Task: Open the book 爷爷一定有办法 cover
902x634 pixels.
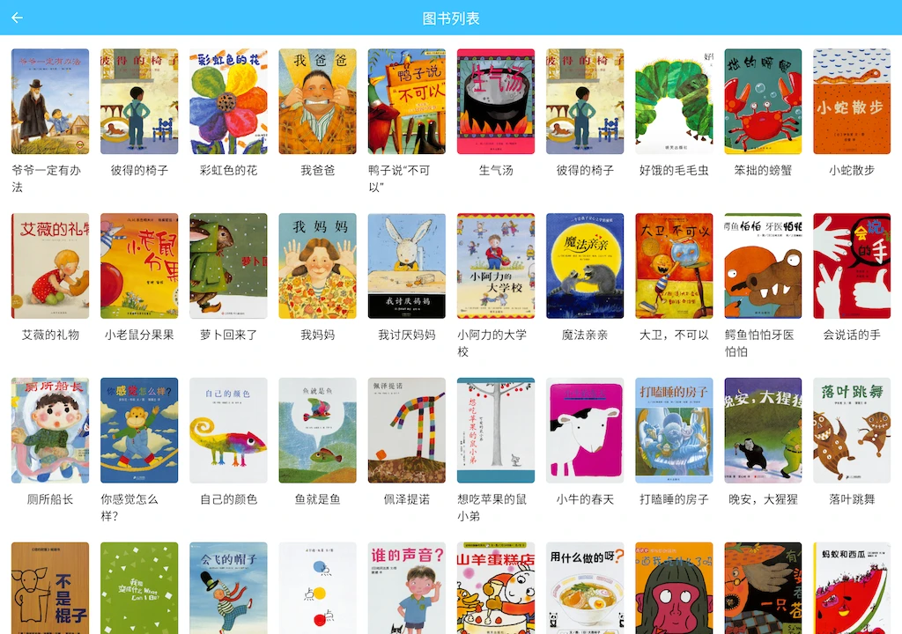Action: [50, 101]
